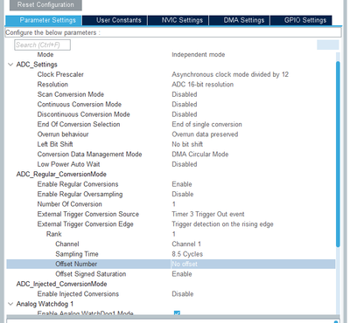This screenshot has width=350, height=323.
Task: Click the Reset Configuration button
Action: click(45, 5)
